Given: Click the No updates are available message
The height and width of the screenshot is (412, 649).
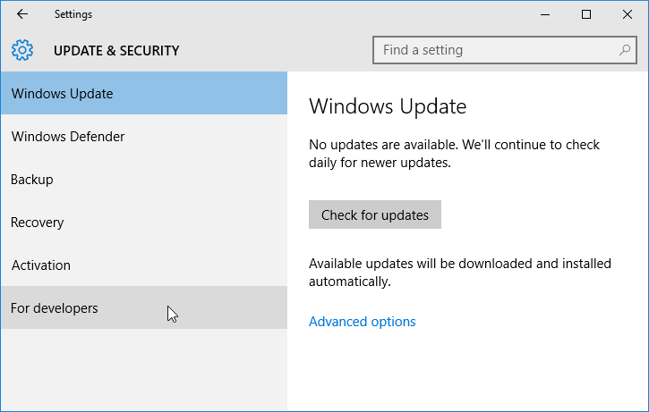Looking at the screenshot, I should click(x=454, y=154).
